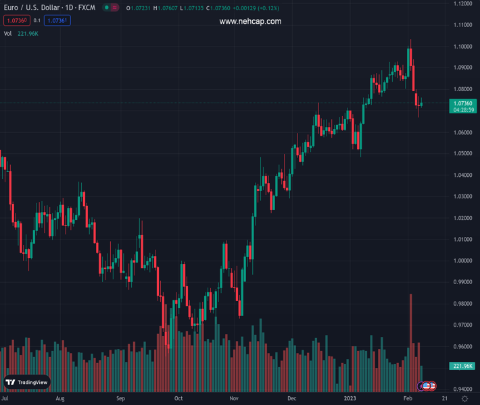
Task: Click the green market status dot
Action: point(106,7)
